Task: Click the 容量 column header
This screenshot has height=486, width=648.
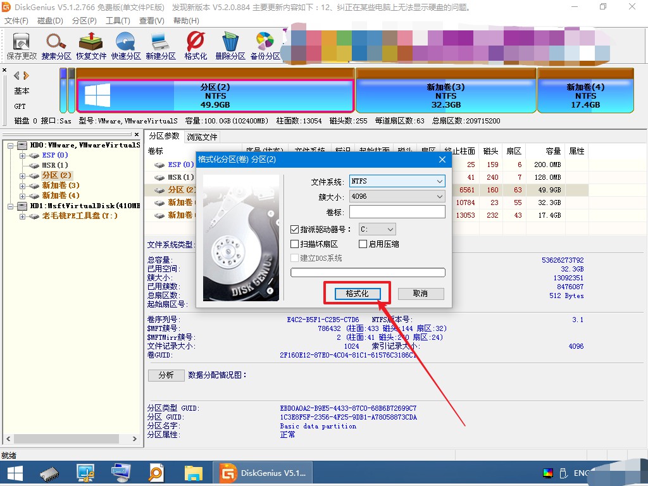Action: [x=545, y=151]
